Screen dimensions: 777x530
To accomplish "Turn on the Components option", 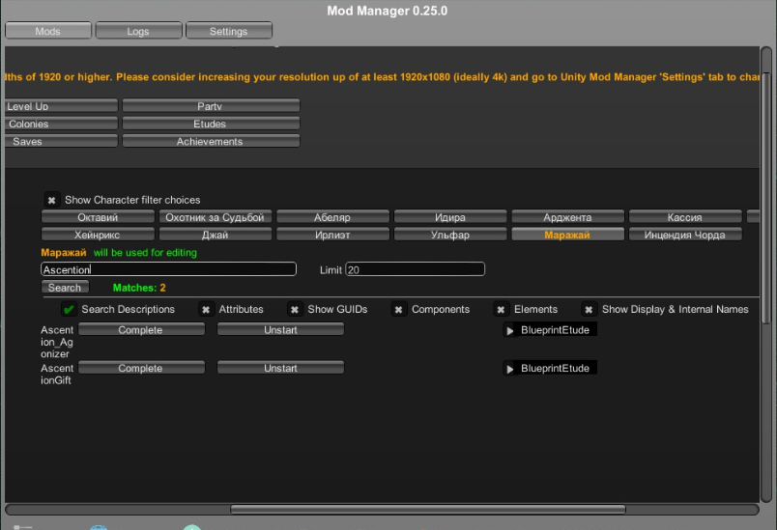I will click(x=399, y=310).
